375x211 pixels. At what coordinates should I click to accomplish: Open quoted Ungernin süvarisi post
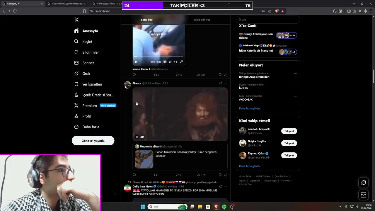[x=180, y=156]
